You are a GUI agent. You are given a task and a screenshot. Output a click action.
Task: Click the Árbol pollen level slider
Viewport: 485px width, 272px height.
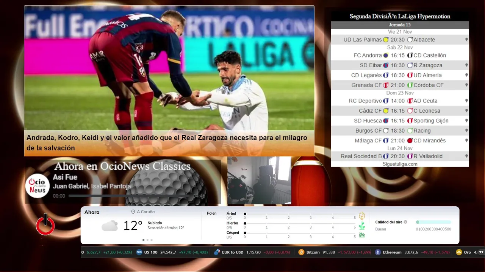(x=300, y=214)
